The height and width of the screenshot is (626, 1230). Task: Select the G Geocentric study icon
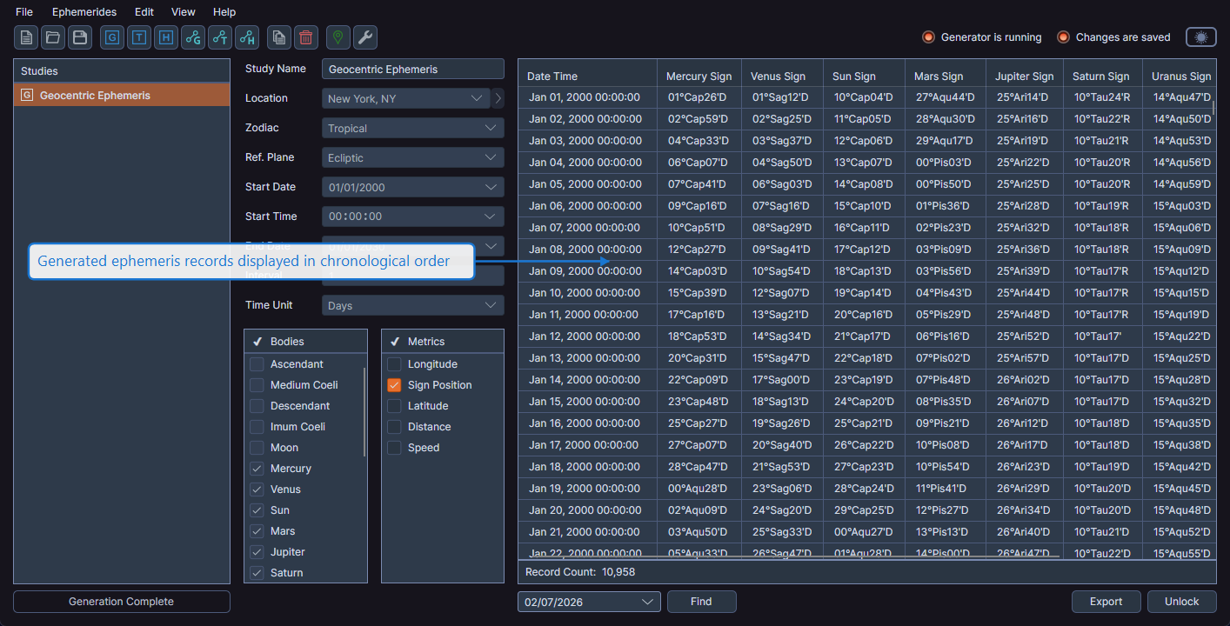pos(111,37)
